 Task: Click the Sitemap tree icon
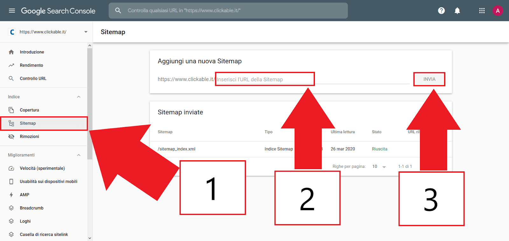pyautogui.click(x=11, y=123)
